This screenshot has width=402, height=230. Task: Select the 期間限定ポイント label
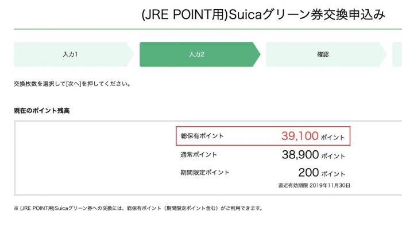205,173
